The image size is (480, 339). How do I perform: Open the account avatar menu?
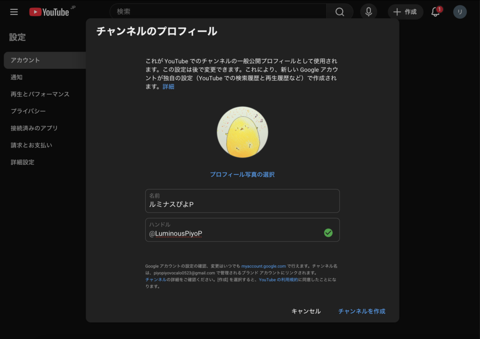point(460,12)
